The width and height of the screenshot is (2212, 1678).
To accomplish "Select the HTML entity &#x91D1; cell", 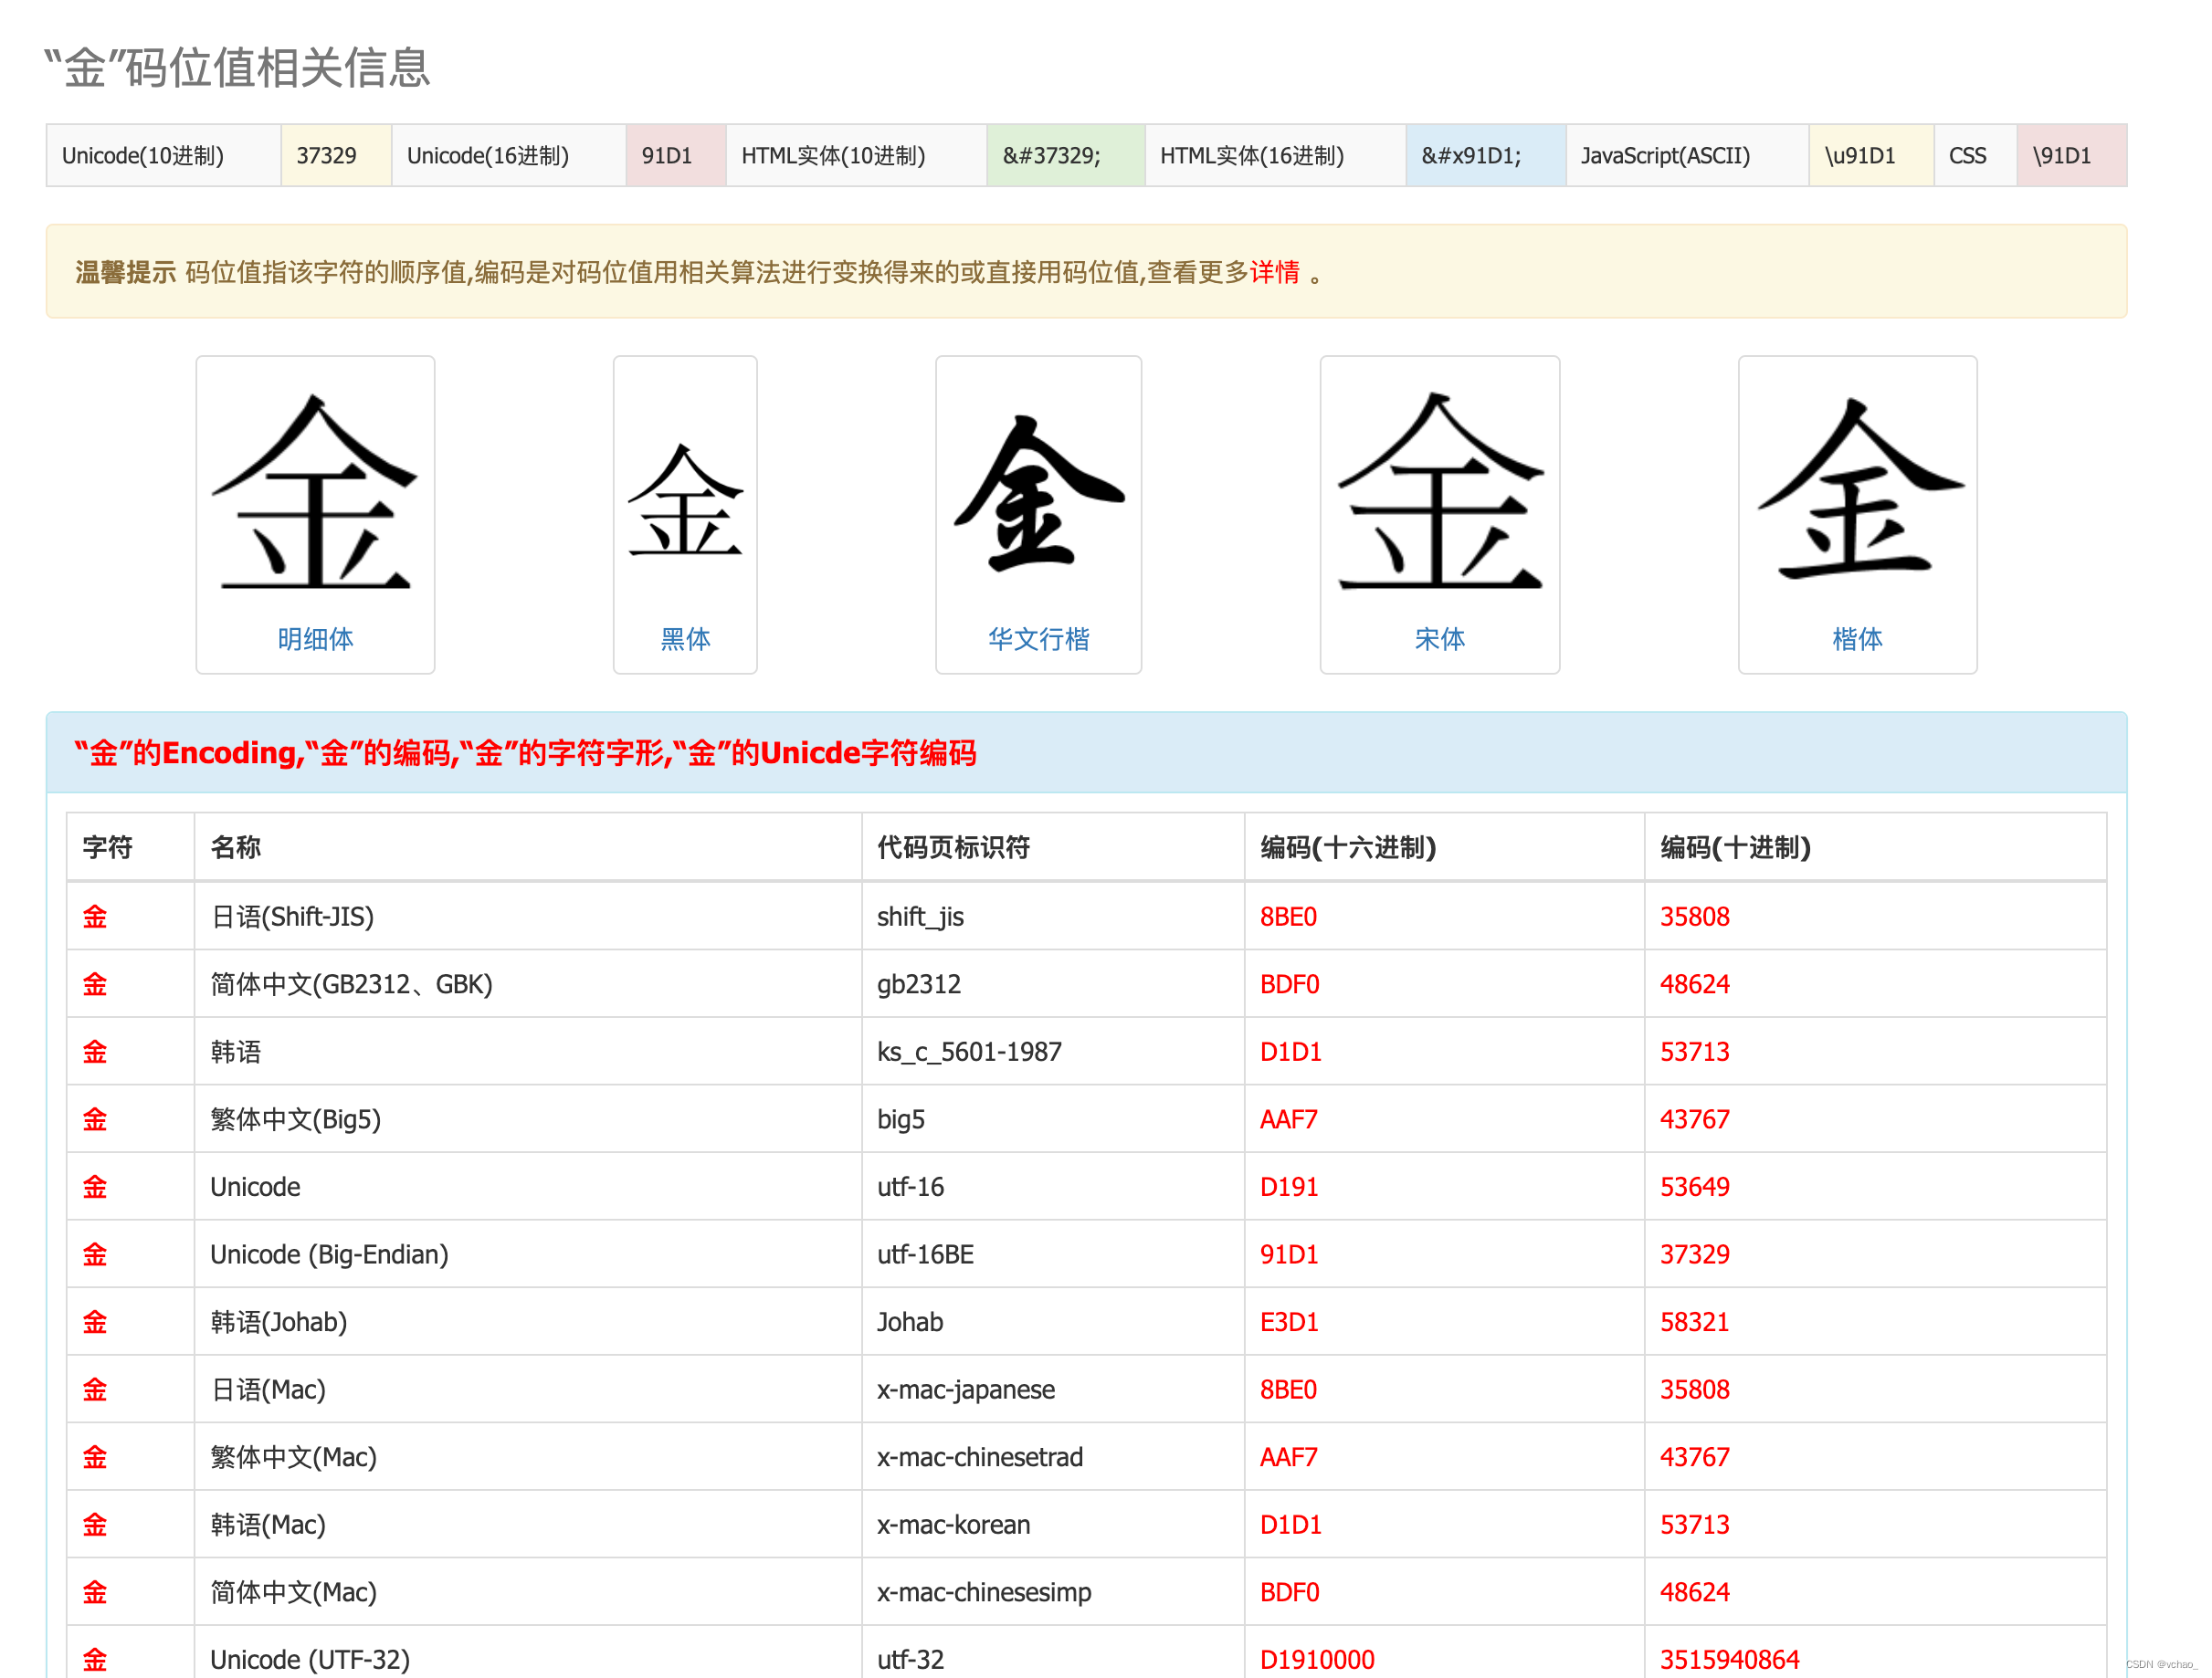I will click(1486, 155).
